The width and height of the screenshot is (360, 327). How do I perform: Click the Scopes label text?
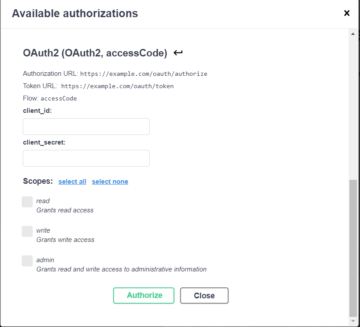(37, 181)
